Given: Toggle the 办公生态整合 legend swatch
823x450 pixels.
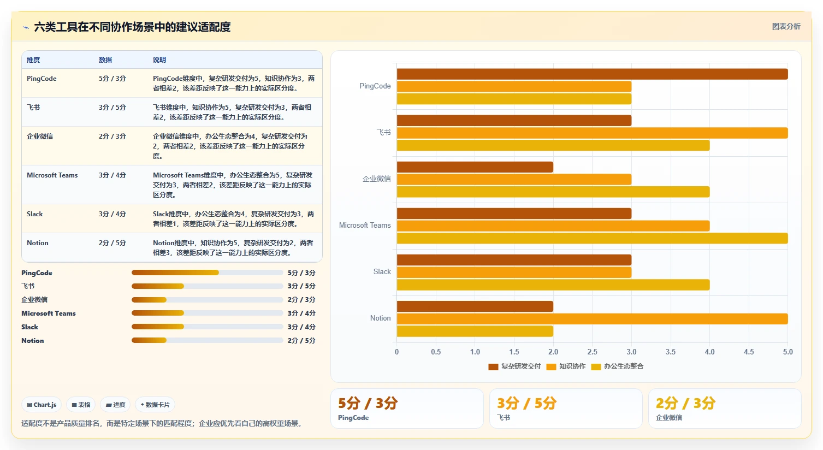Looking at the screenshot, I should click(x=596, y=366).
